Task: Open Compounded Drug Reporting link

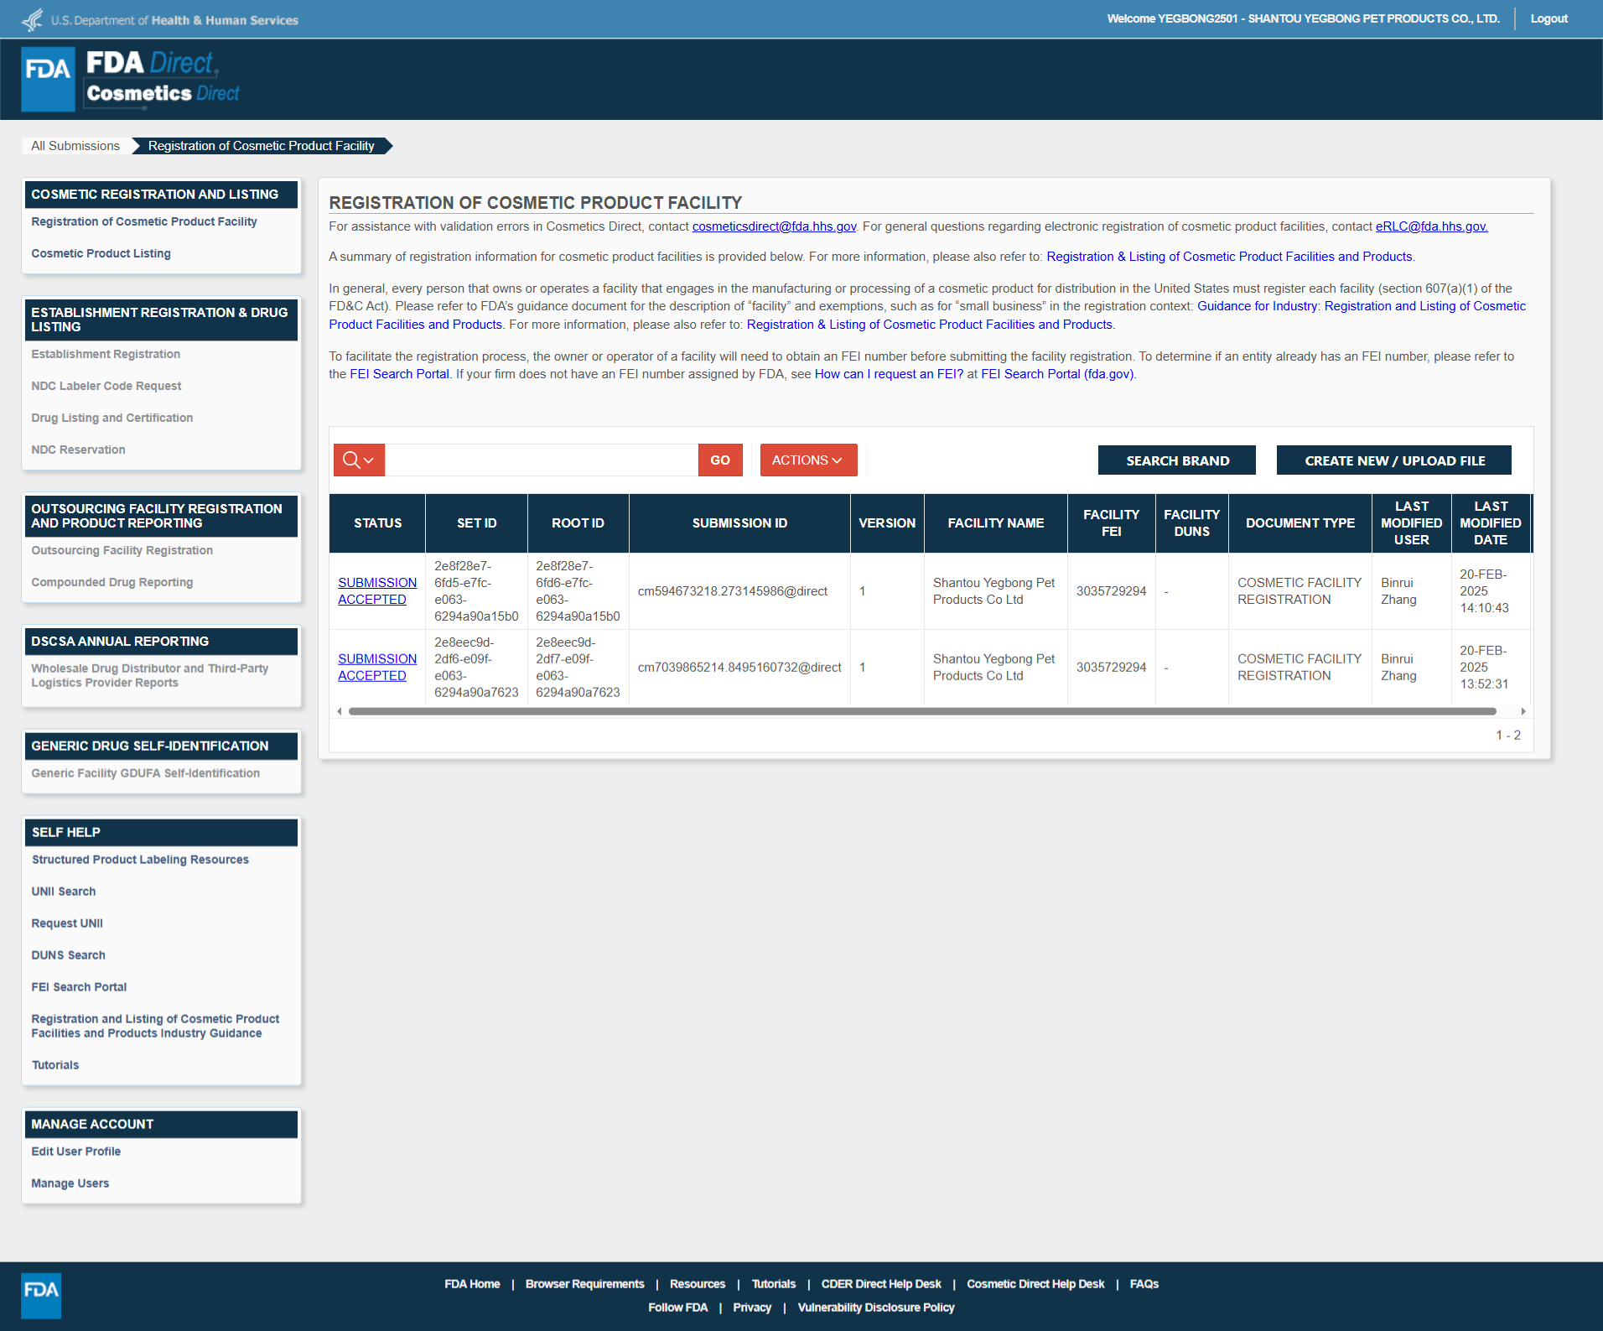Action: tap(112, 582)
